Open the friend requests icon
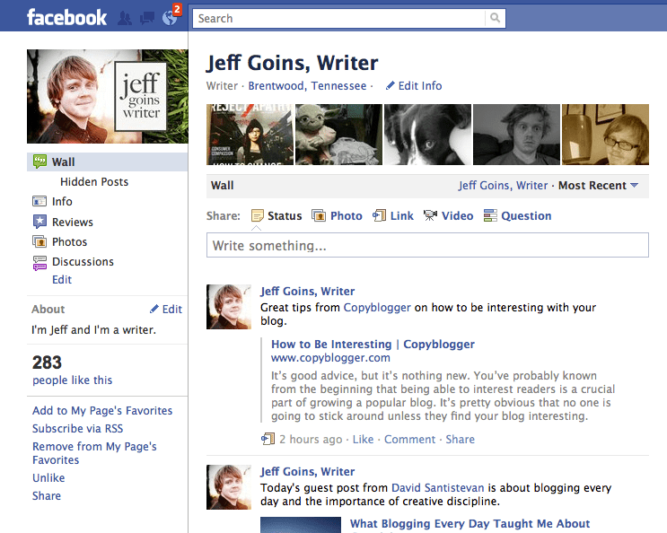The image size is (667, 533). click(124, 18)
